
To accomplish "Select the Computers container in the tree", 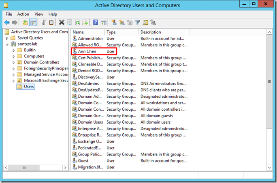I will [34, 56].
